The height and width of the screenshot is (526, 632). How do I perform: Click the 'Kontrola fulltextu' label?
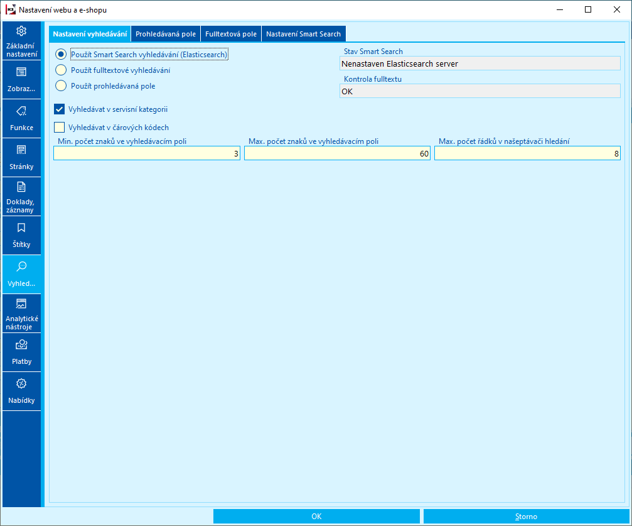373,79
